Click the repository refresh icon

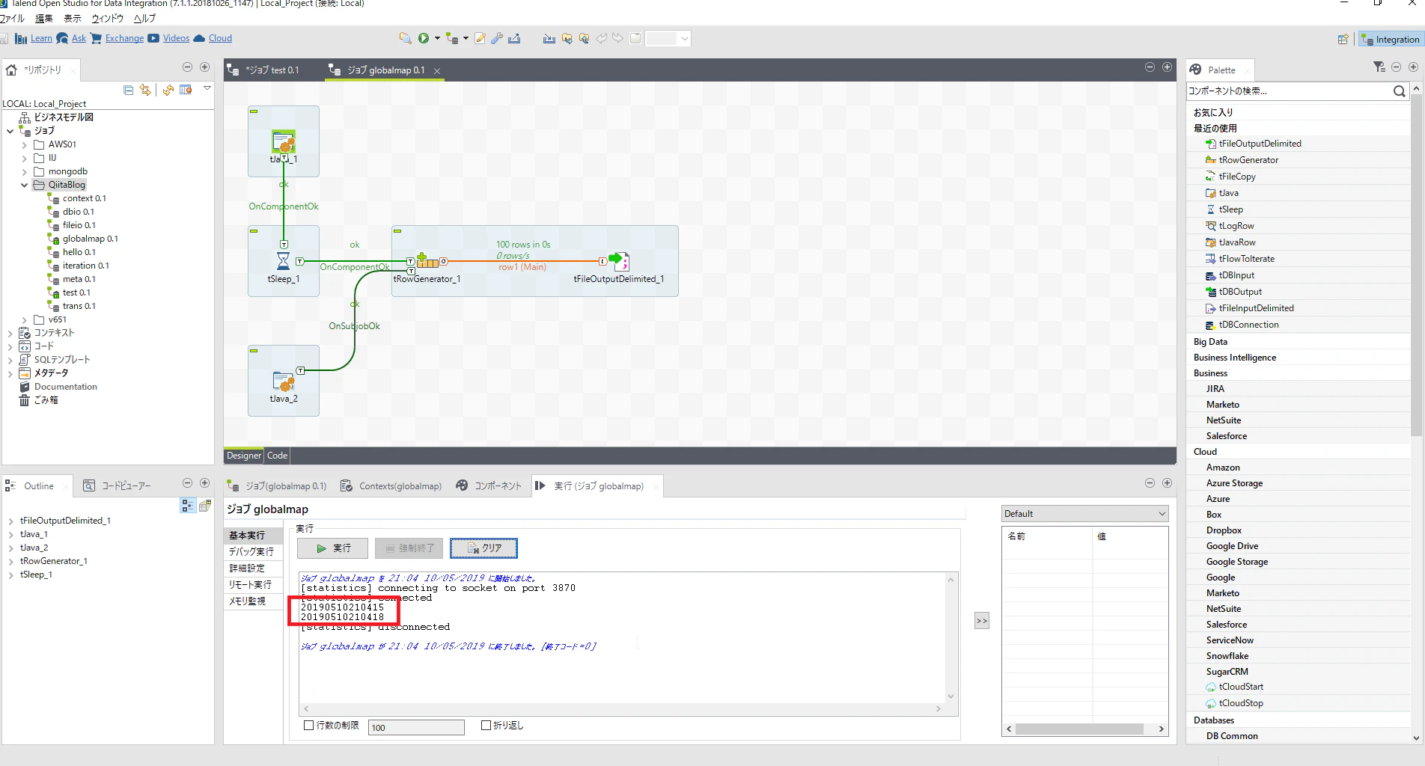pyautogui.click(x=168, y=90)
